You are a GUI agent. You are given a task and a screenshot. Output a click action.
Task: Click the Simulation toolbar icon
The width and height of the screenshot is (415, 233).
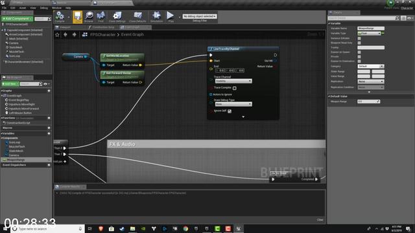point(156,17)
